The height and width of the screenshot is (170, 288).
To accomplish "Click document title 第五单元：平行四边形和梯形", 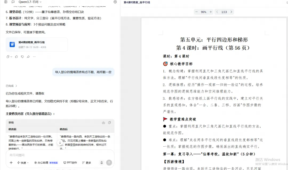I will (x=214, y=40).
